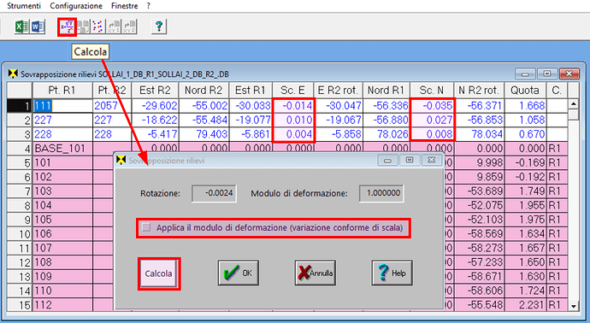
Task: Click the Calcola formula icon in toolbar
Action: pos(68,26)
